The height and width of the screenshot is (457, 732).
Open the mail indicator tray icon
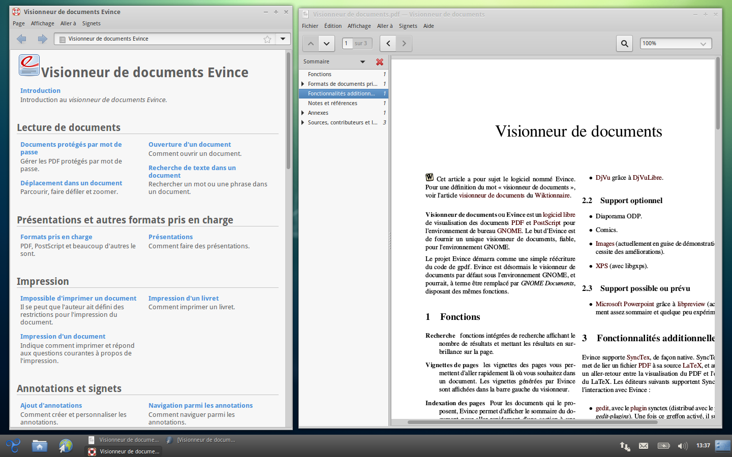(644, 446)
